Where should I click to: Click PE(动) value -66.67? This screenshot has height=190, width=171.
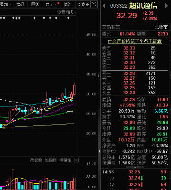coord(161,152)
